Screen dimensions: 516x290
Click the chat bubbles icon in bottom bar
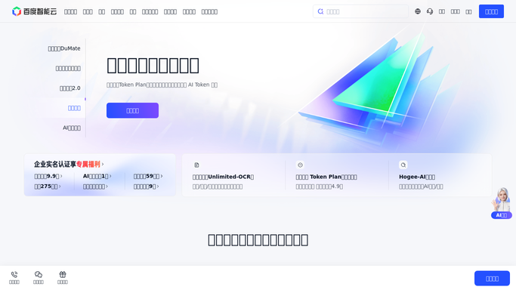39,275
